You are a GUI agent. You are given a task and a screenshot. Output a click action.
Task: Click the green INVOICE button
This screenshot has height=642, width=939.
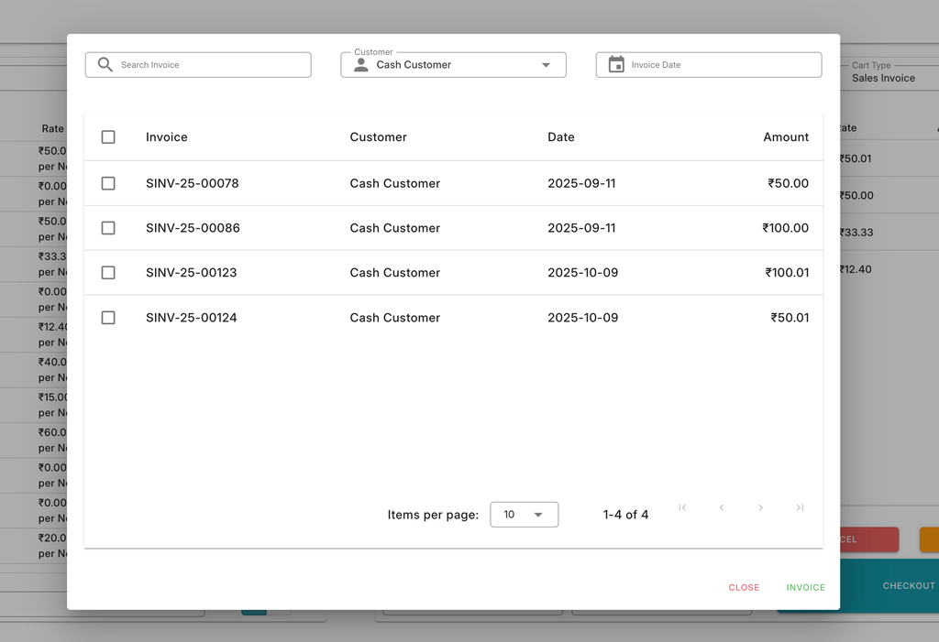(805, 588)
